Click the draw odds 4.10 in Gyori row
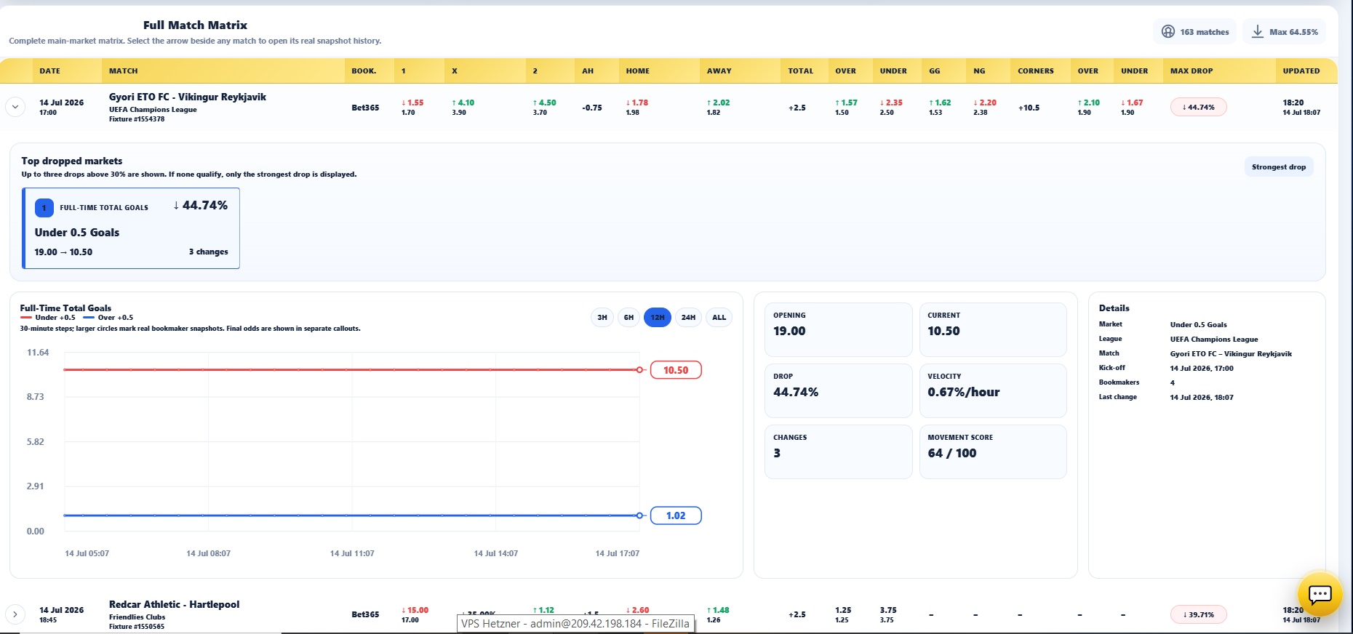Viewport: 1353px width, 634px height. click(463, 103)
